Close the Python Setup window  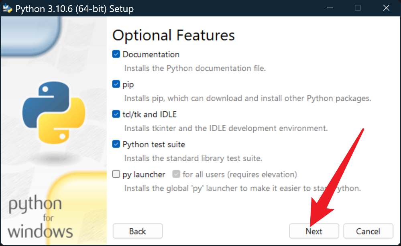click(386, 8)
